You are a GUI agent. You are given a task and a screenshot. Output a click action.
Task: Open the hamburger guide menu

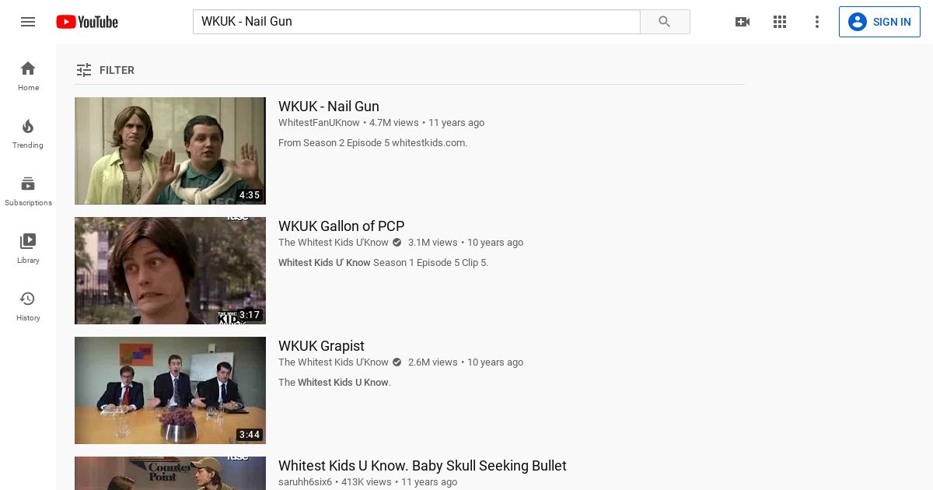click(28, 22)
